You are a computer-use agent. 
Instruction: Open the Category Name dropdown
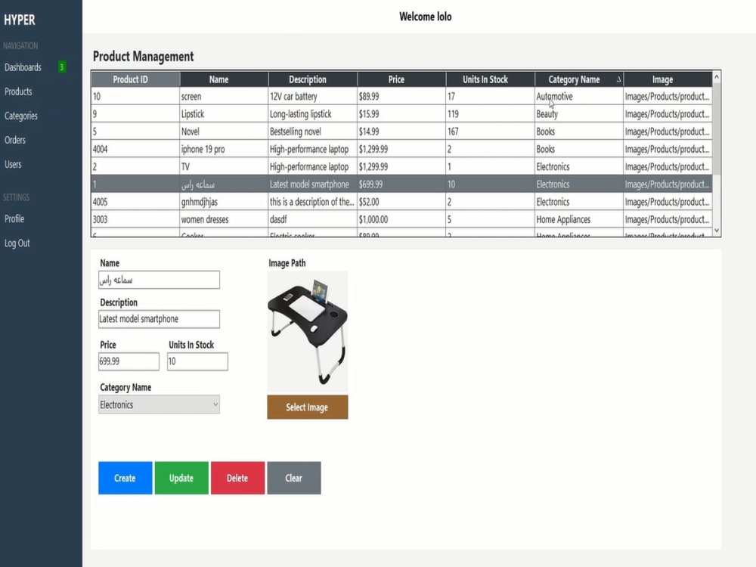(x=159, y=404)
